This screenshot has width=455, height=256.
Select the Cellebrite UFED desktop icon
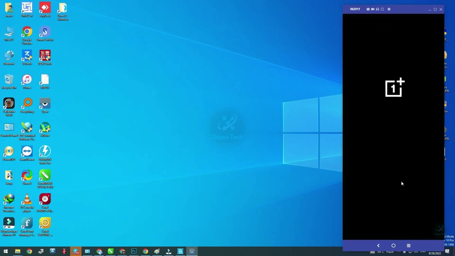tap(9, 107)
